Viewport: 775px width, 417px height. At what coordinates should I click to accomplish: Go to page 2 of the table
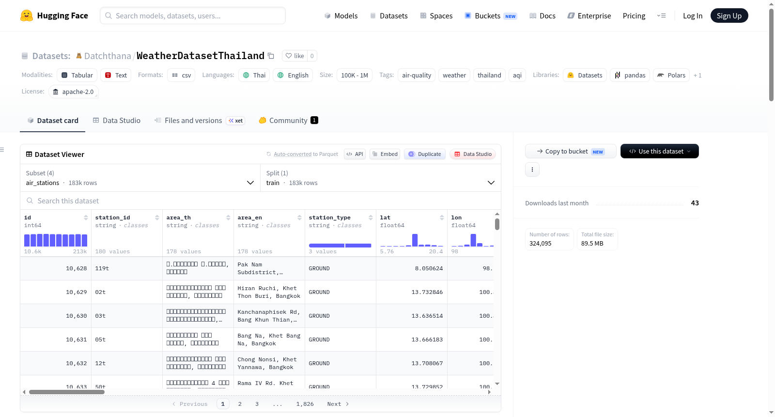(x=240, y=404)
